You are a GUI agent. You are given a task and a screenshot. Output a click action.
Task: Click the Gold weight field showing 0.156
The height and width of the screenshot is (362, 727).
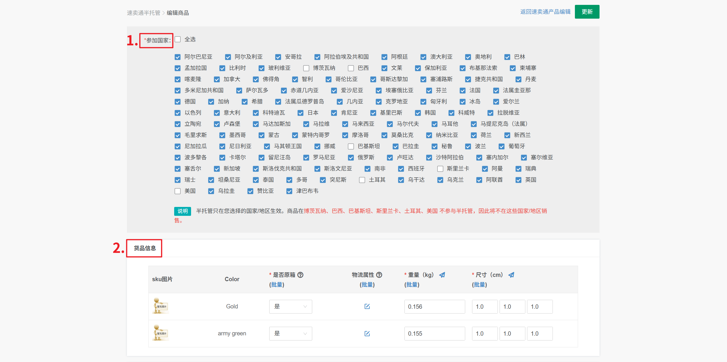point(434,306)
